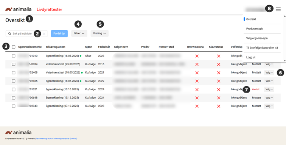This screenshot has height=145, width=286.
Task: Click the Klauvstatus red X in the 01021 row
Action: click(x=219, y=89)
